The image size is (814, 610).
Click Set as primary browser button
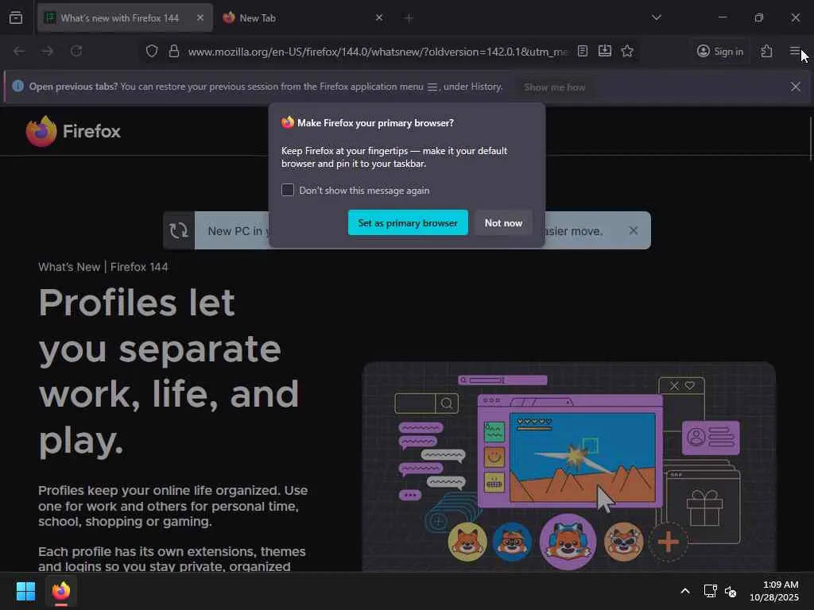(408, 222)
